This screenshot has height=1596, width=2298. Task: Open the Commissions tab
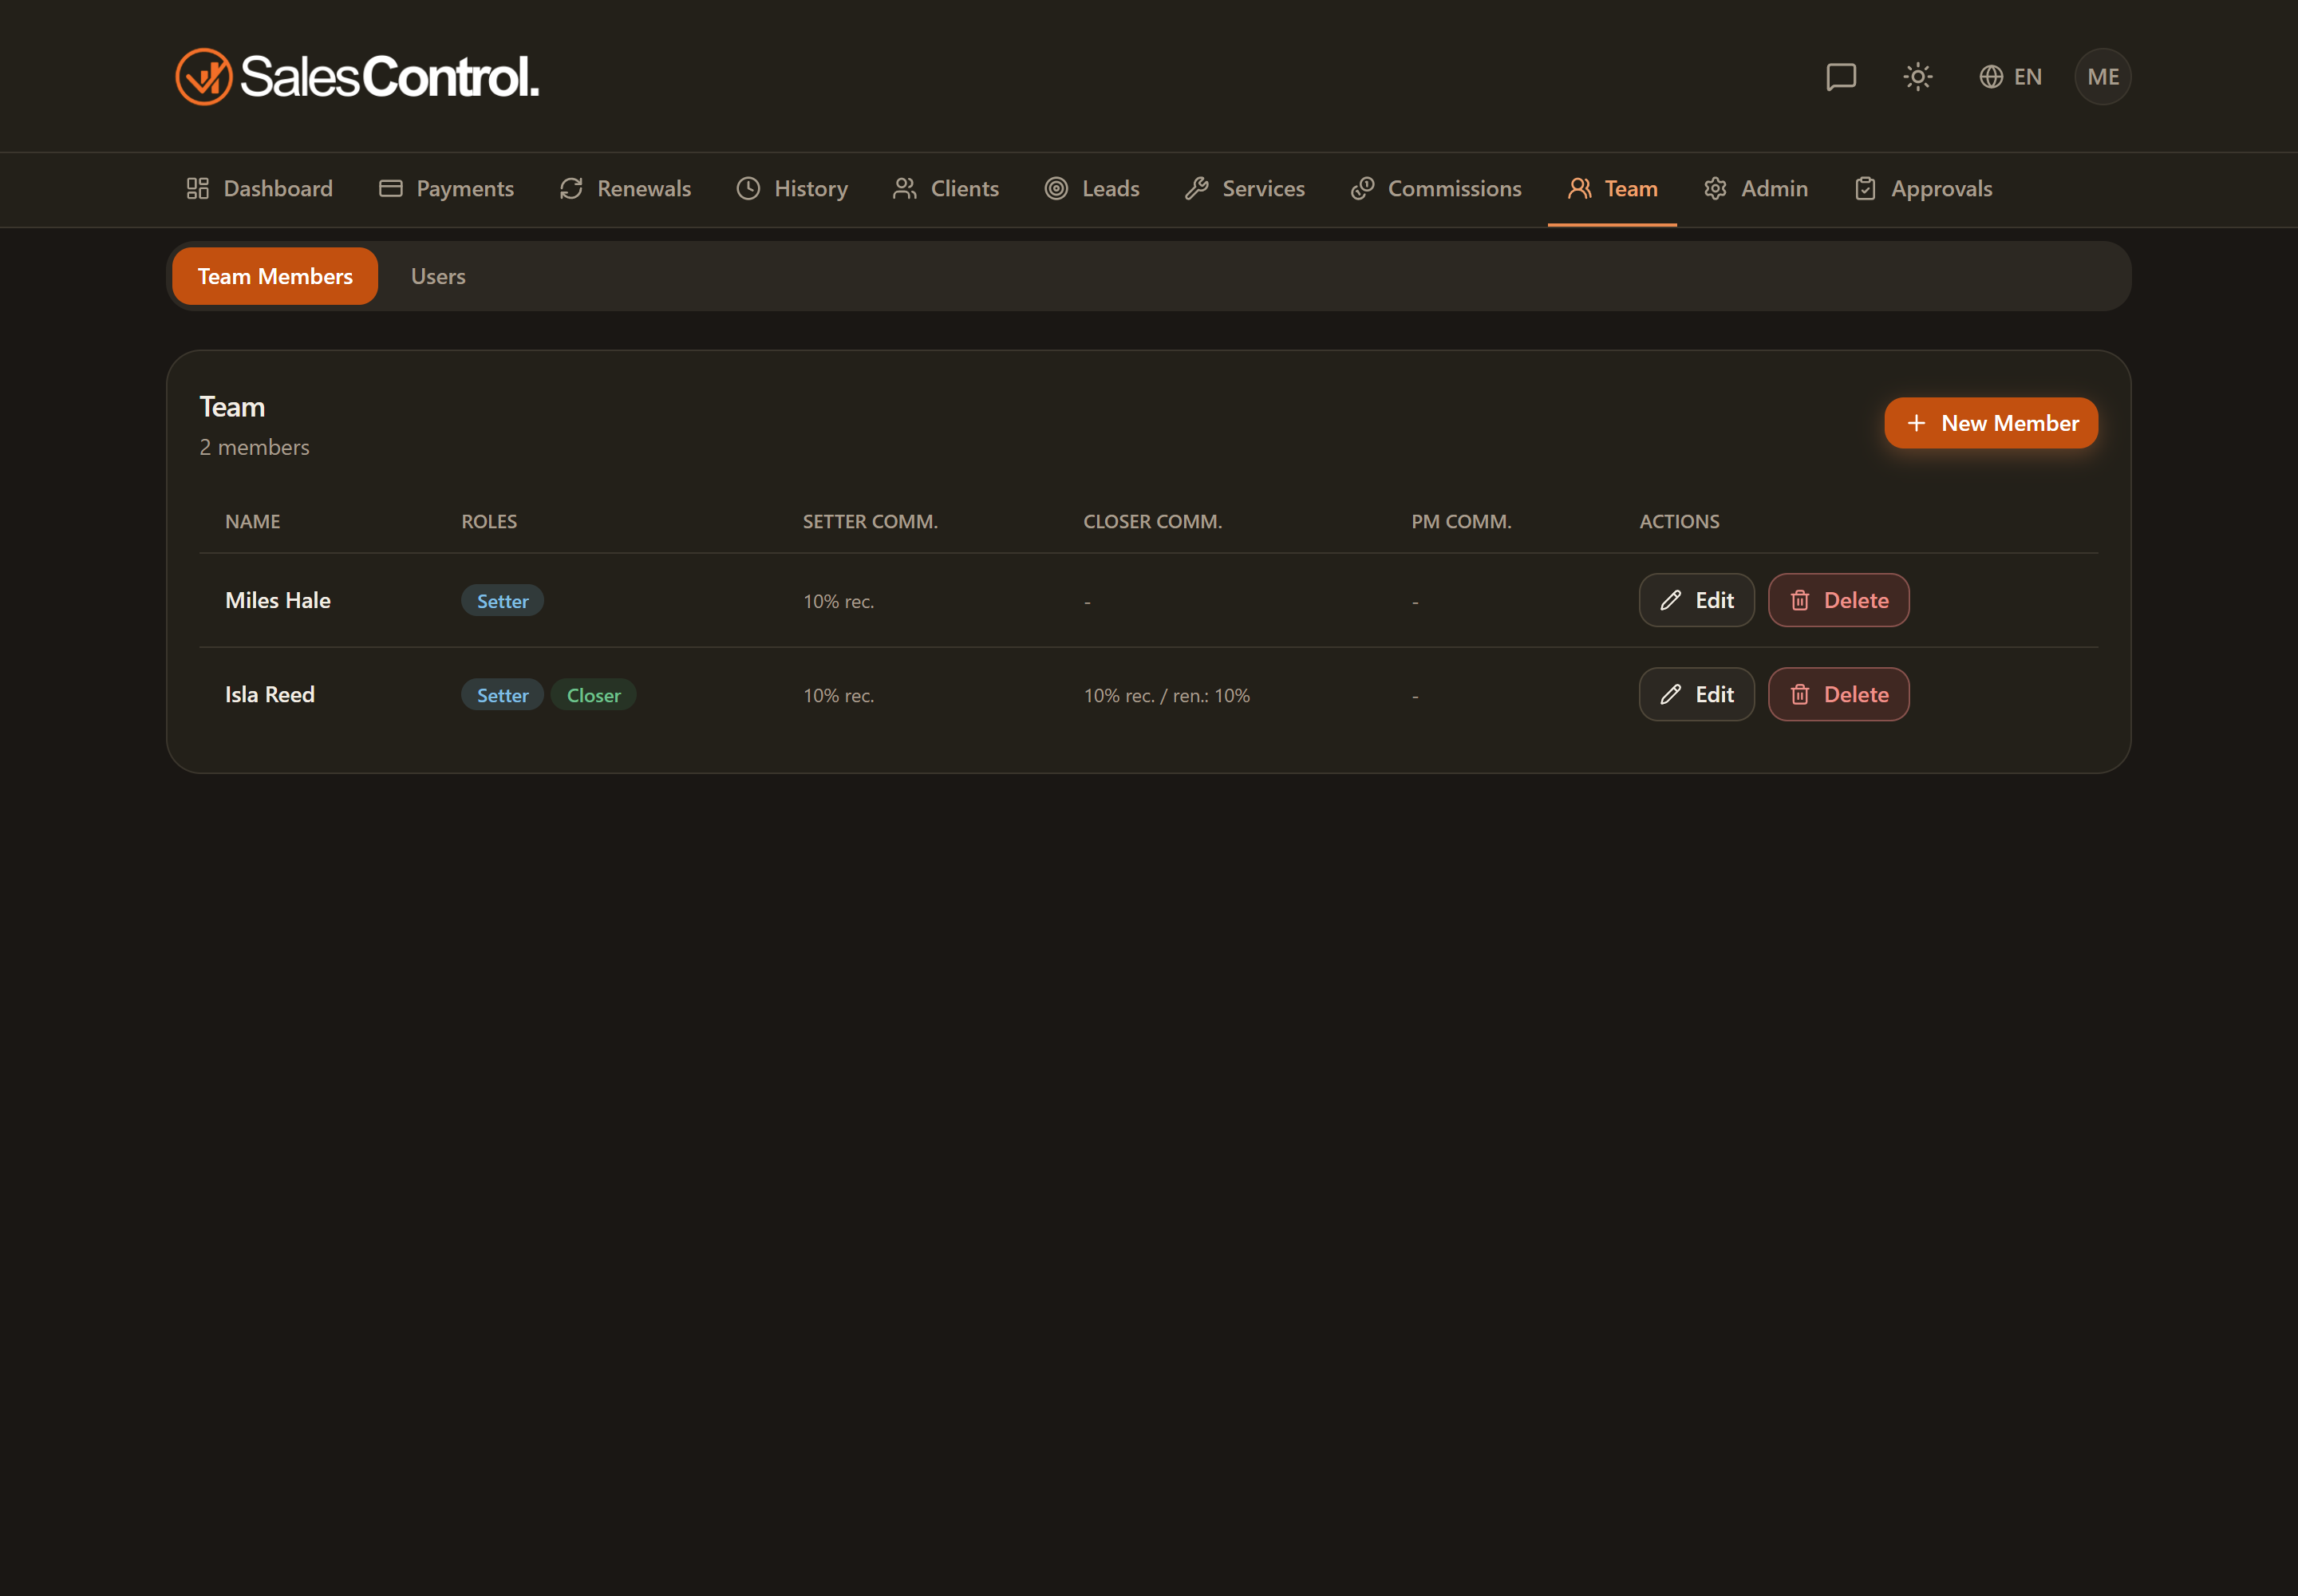(1436, 189)
